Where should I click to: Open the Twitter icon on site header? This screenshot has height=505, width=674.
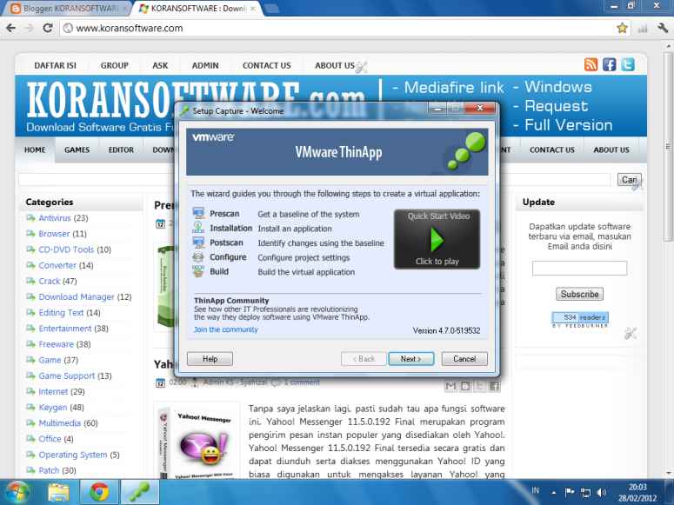tap(628, 64)
